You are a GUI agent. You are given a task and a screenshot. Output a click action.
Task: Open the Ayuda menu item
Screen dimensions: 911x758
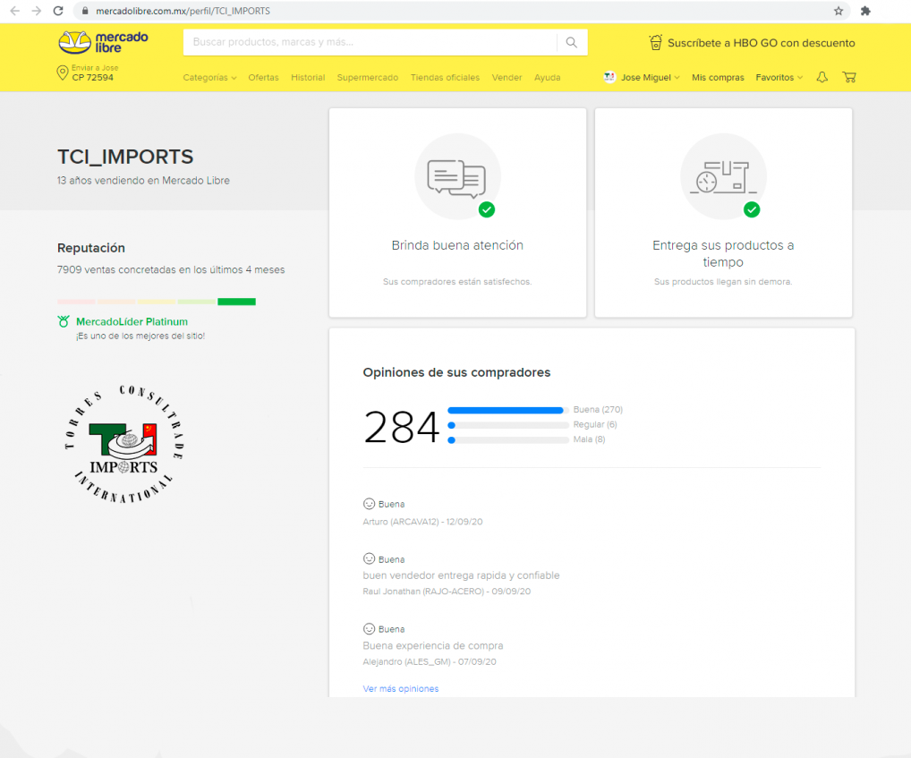[548, 77]
